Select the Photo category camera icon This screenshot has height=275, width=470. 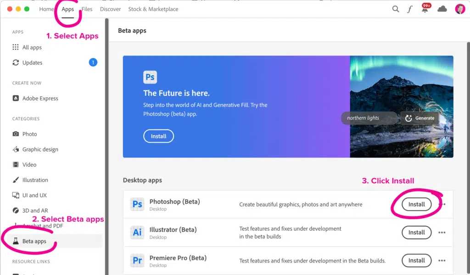(x=16, y=134)
